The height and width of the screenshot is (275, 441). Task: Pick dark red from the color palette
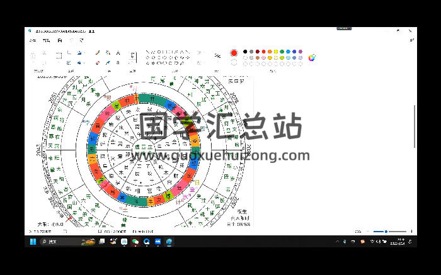[x=257, y=52]
